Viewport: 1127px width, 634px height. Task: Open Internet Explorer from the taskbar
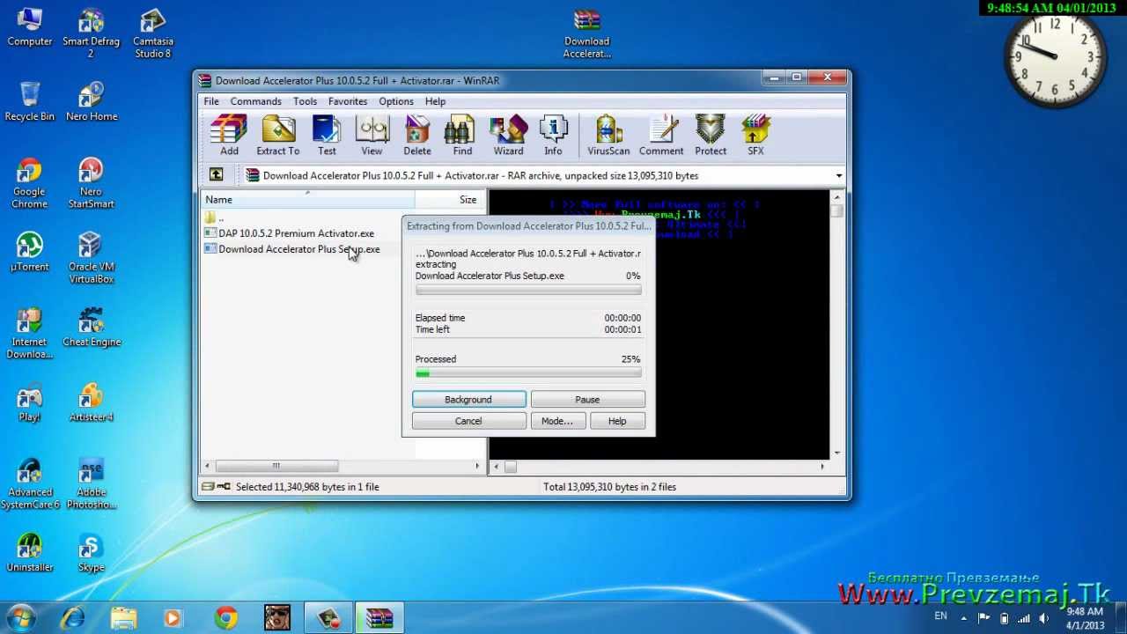72,618
